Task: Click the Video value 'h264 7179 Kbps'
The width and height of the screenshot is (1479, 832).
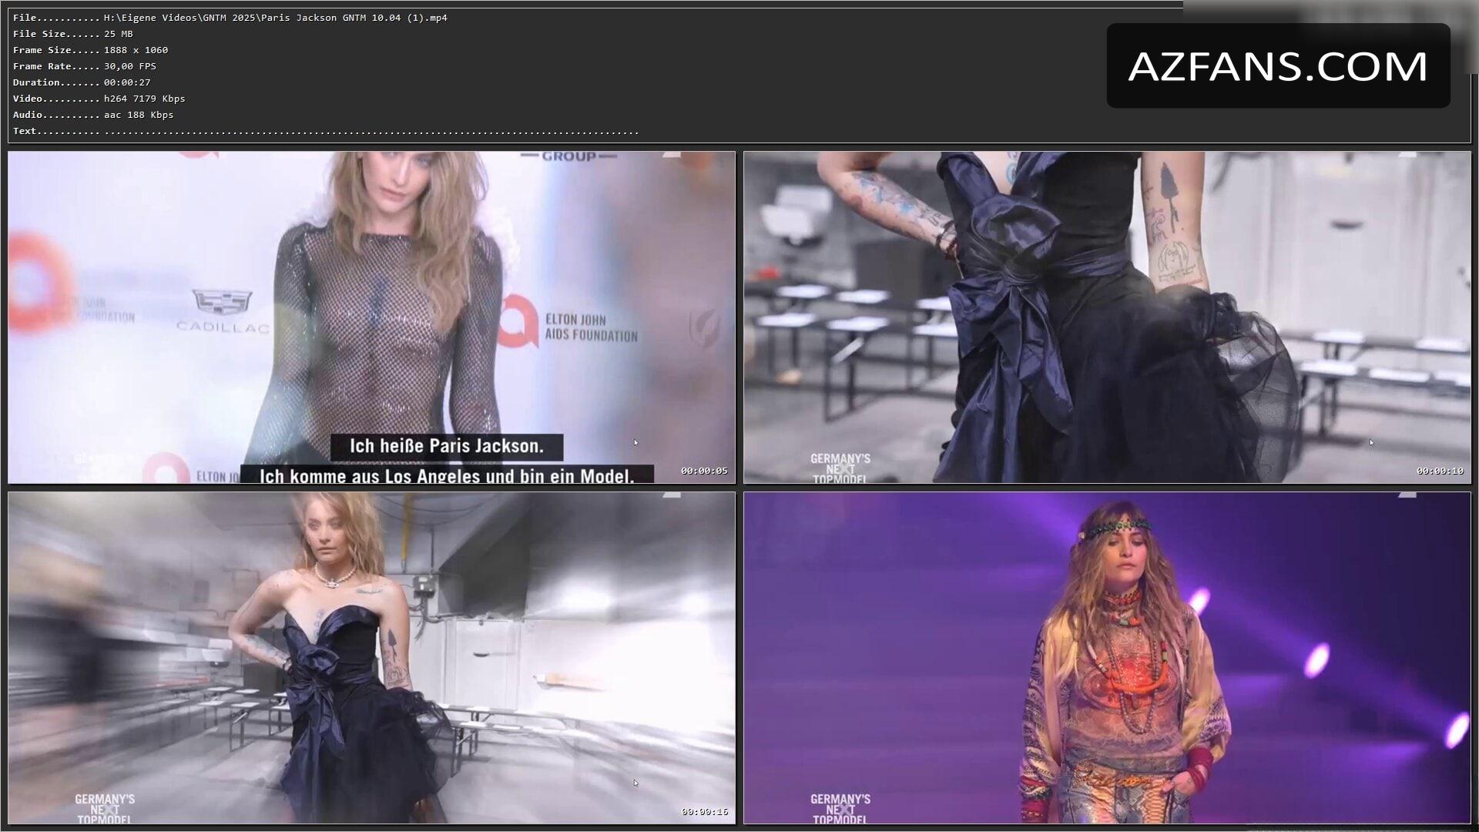Action: 144,99
